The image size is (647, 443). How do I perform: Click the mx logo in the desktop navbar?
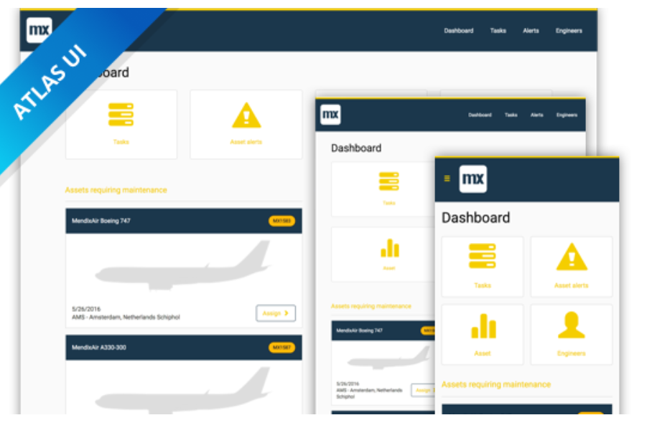coord(39,30)
